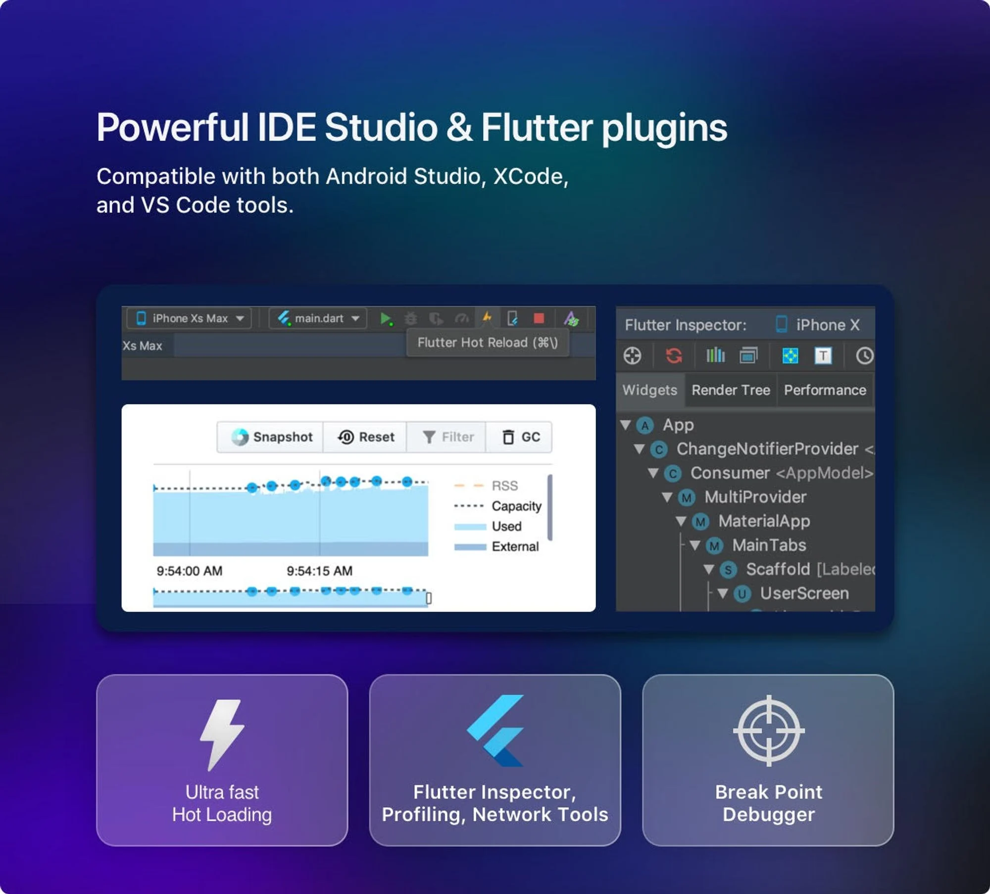The image size is (990, 894).
Task: Click the Xs Max tab label
Action: 143,346
